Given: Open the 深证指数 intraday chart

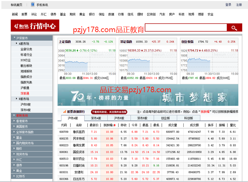Looking at the screenshot, I should point(148,62).
